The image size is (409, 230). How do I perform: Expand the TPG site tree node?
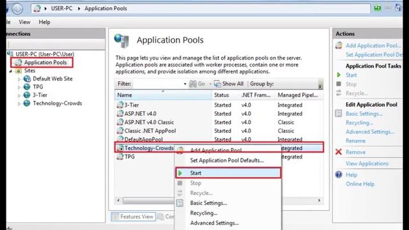tap(19, 87)
